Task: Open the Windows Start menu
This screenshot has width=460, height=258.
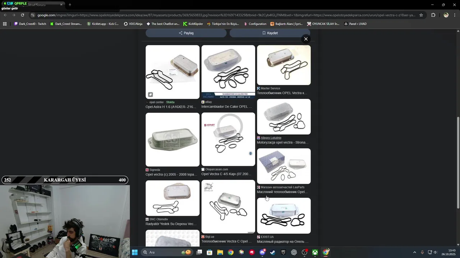Action: point(135,252)
